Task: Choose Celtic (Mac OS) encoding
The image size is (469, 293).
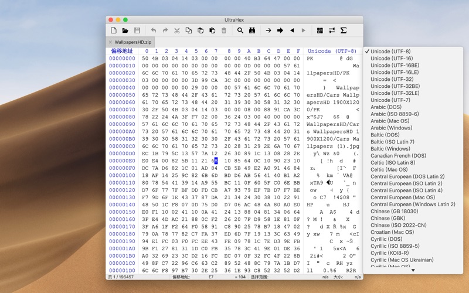Action: (389, 169)
